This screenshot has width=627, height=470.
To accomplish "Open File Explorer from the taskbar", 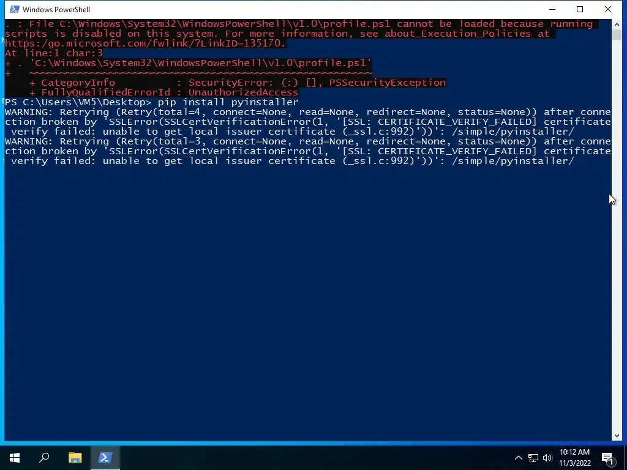I will click(75, 458).
